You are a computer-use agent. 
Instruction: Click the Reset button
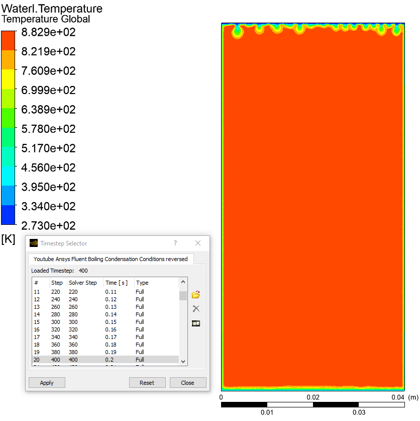(147, 383)
